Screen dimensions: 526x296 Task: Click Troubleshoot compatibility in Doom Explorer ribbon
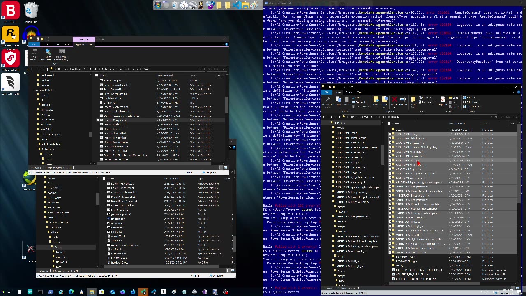pyautogui.click(x=62, y=55)
